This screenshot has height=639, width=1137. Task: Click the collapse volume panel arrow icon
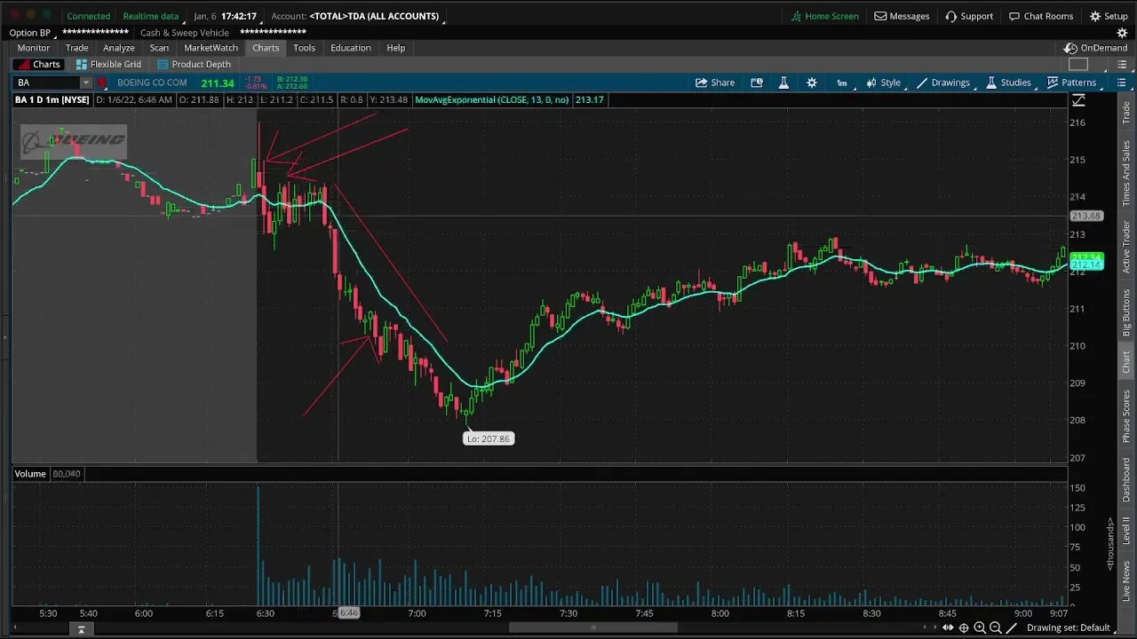point(81,629)
